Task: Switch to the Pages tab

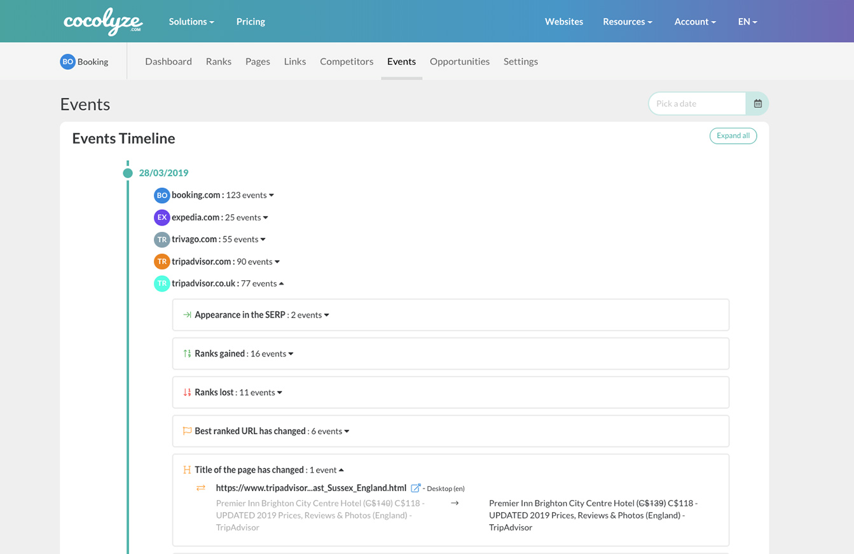Action: (x=258, y=62)
